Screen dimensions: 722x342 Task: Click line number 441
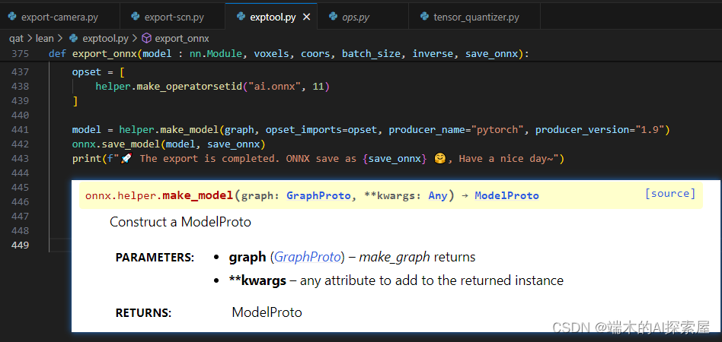(21, 130)
